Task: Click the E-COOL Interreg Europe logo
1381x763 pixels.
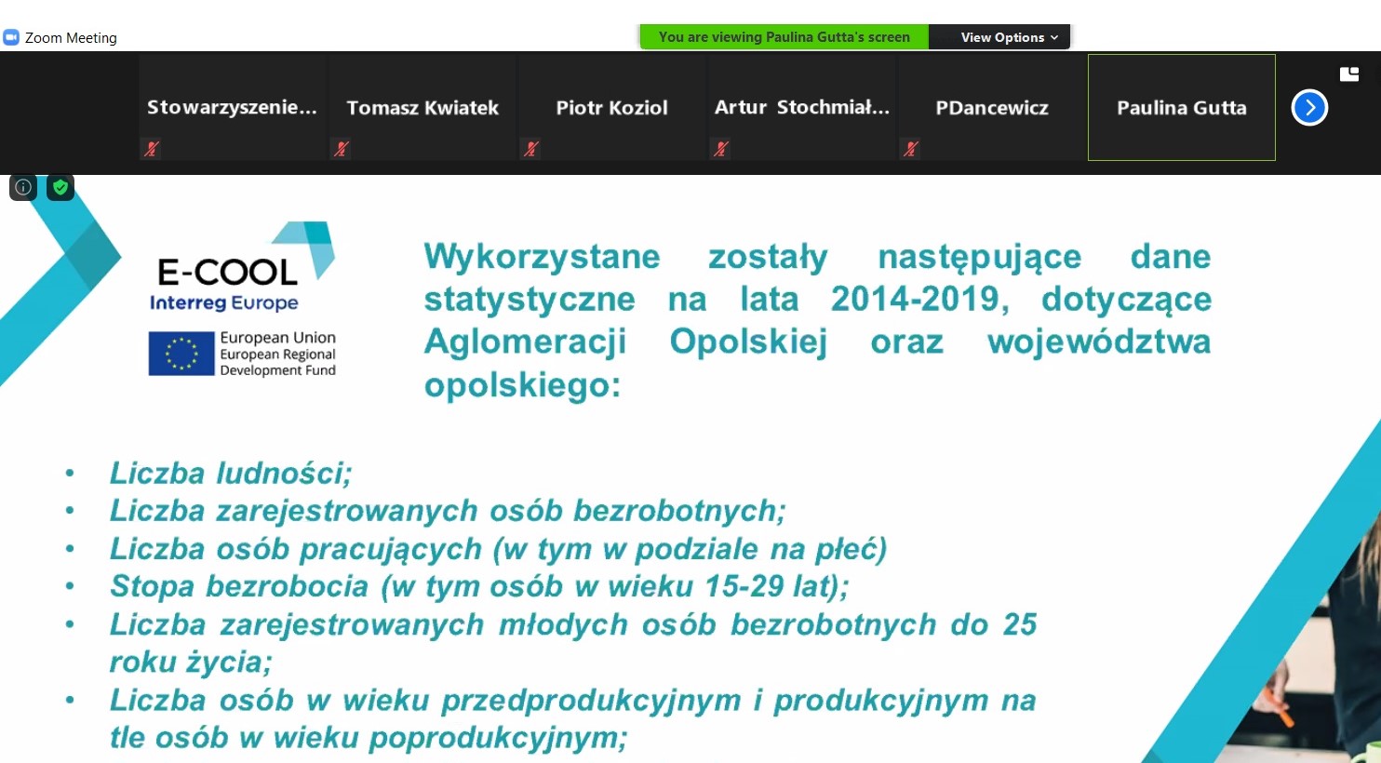Action: (242, 270)
